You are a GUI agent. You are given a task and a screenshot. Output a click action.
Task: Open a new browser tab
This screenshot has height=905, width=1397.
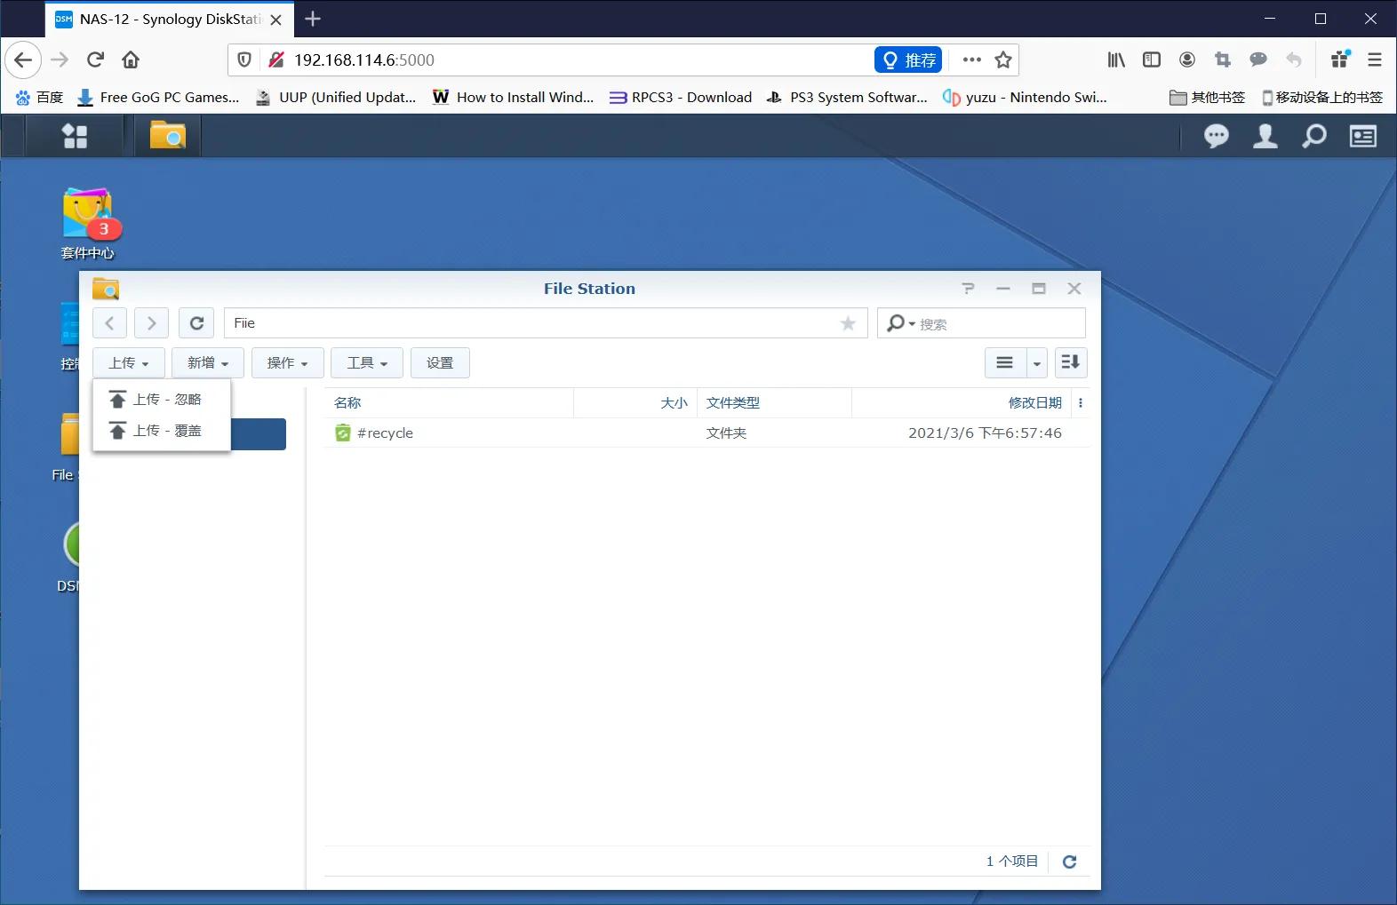click(x=313, y=19)
